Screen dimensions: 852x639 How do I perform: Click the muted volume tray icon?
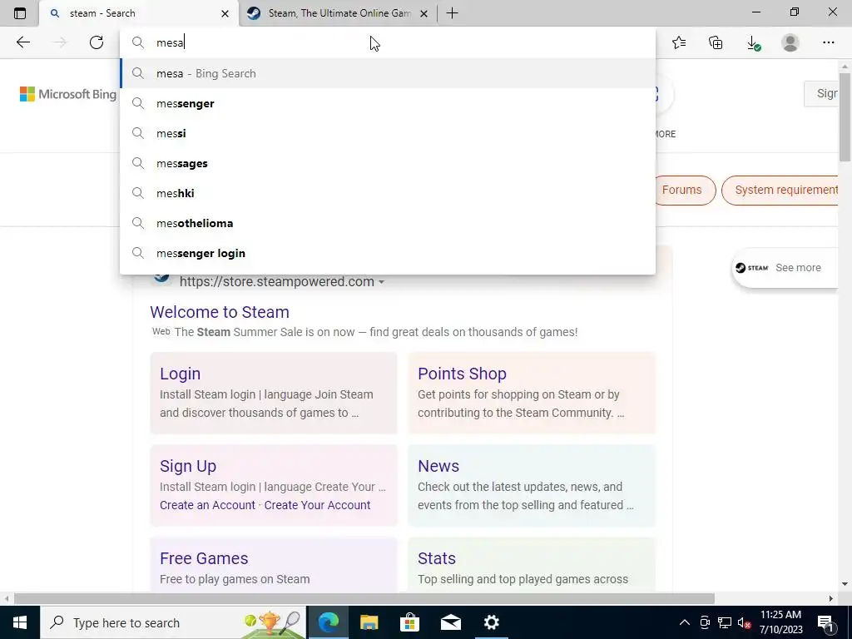(x=745, y=622)
